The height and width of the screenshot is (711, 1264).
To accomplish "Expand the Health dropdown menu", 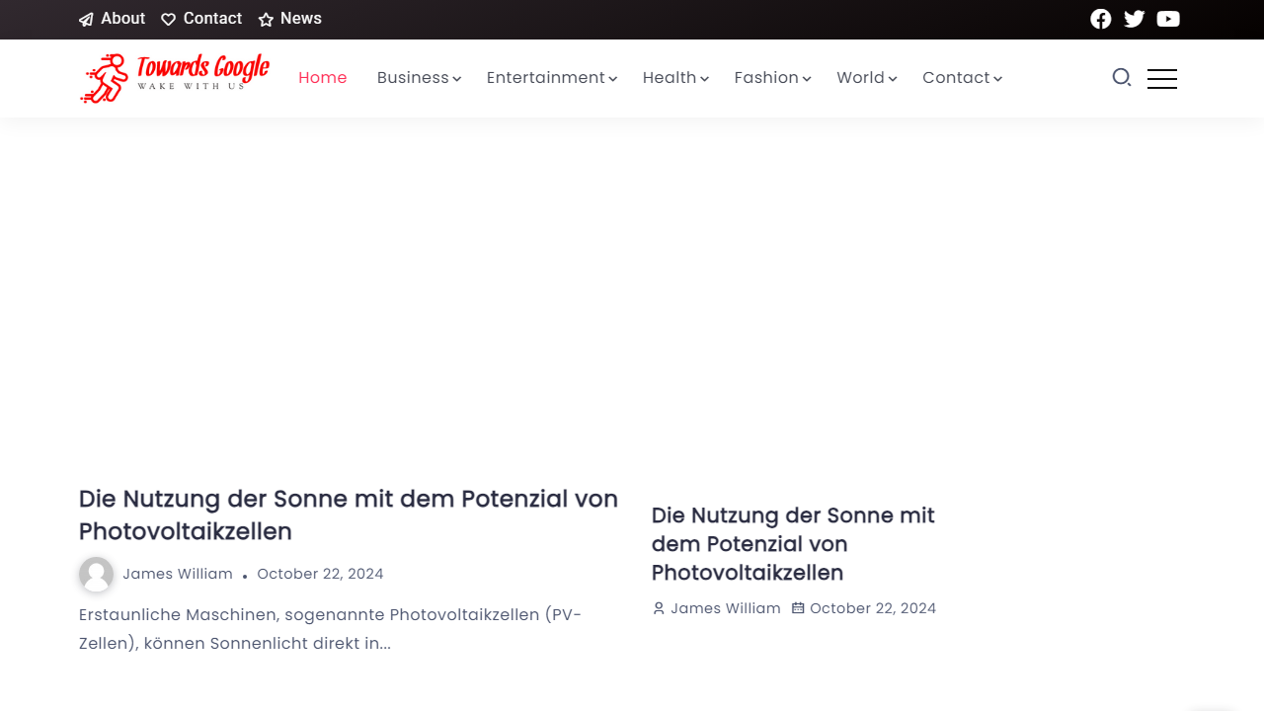I will pos(704,79).
